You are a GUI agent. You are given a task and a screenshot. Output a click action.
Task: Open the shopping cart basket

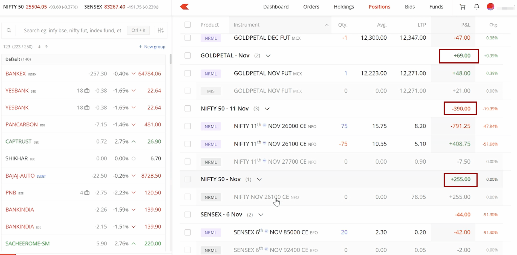pos(462,7)
